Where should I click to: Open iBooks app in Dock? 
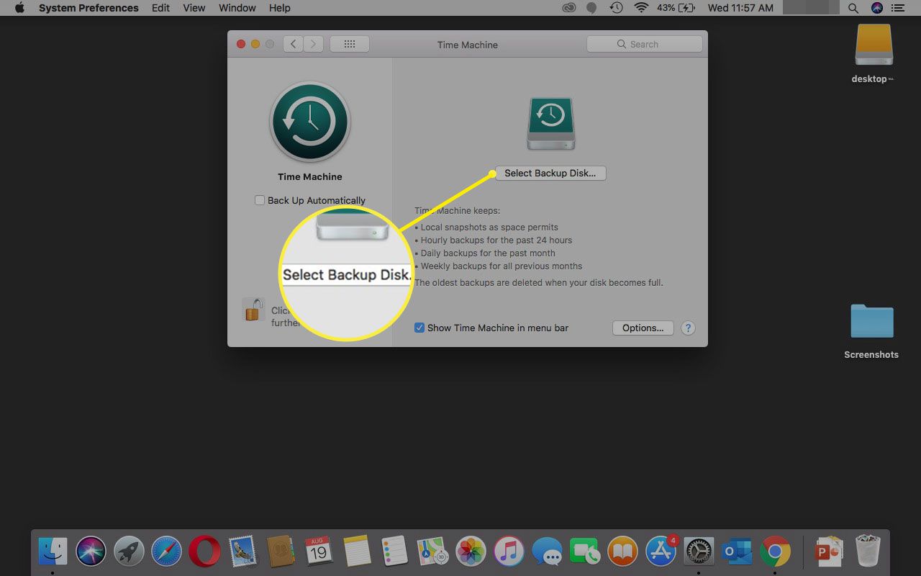[x=623, y=552]
